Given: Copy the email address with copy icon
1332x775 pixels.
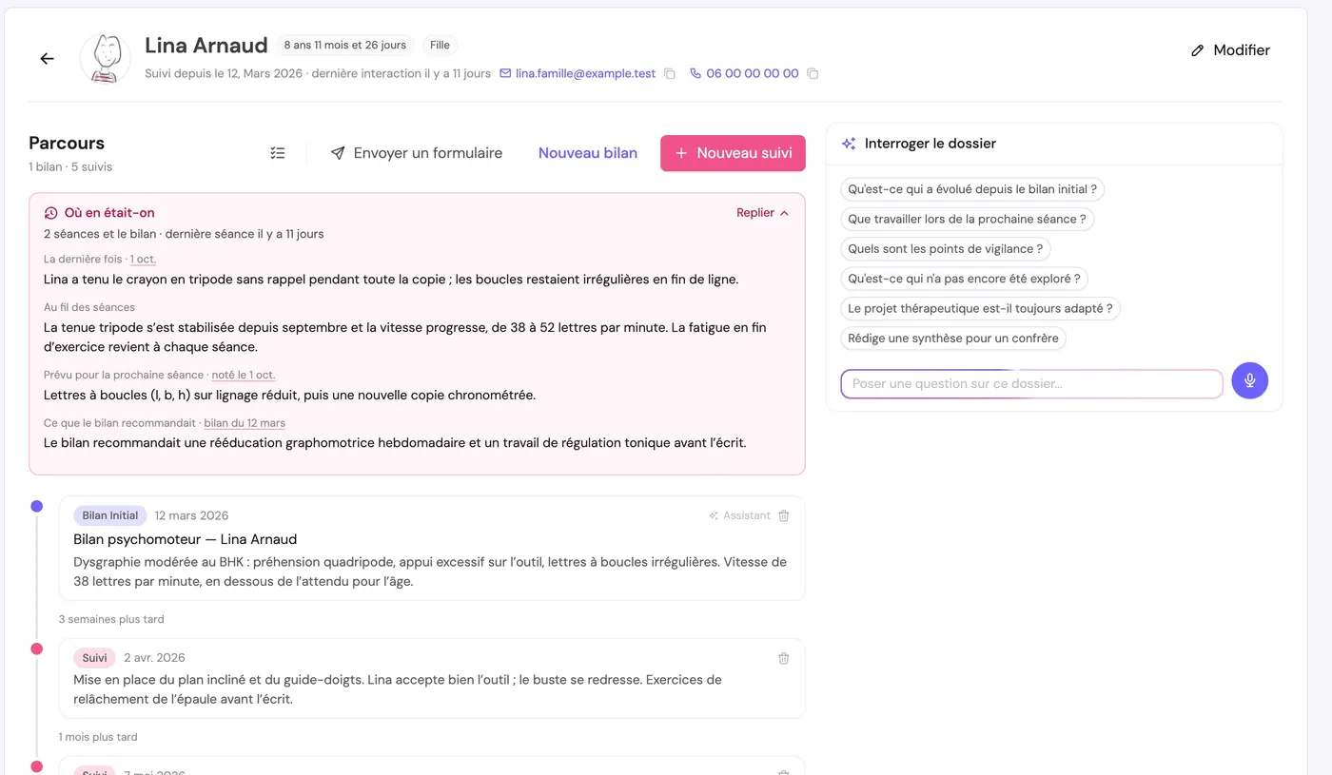Looking at the screenshot, I should pyautogui.click(x=670, y=73).
